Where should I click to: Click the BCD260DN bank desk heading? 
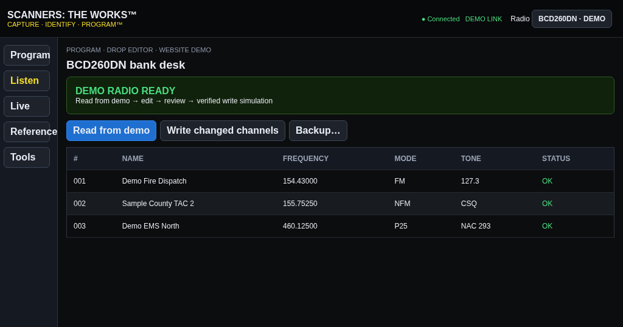[x=125, y=64]
